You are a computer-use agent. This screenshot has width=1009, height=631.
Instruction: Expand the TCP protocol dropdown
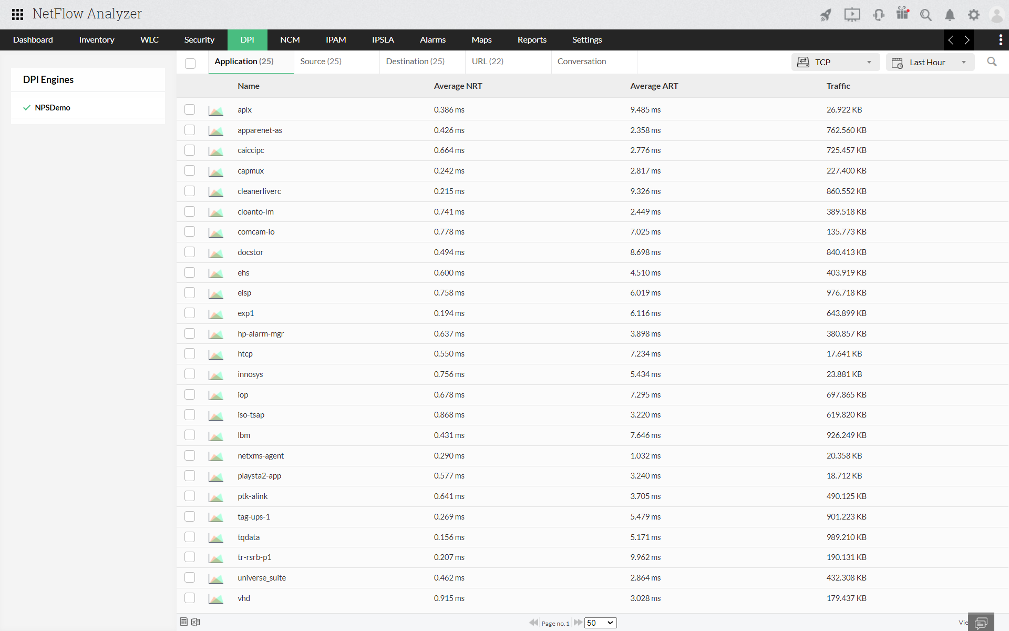click(x=835, y=62)
